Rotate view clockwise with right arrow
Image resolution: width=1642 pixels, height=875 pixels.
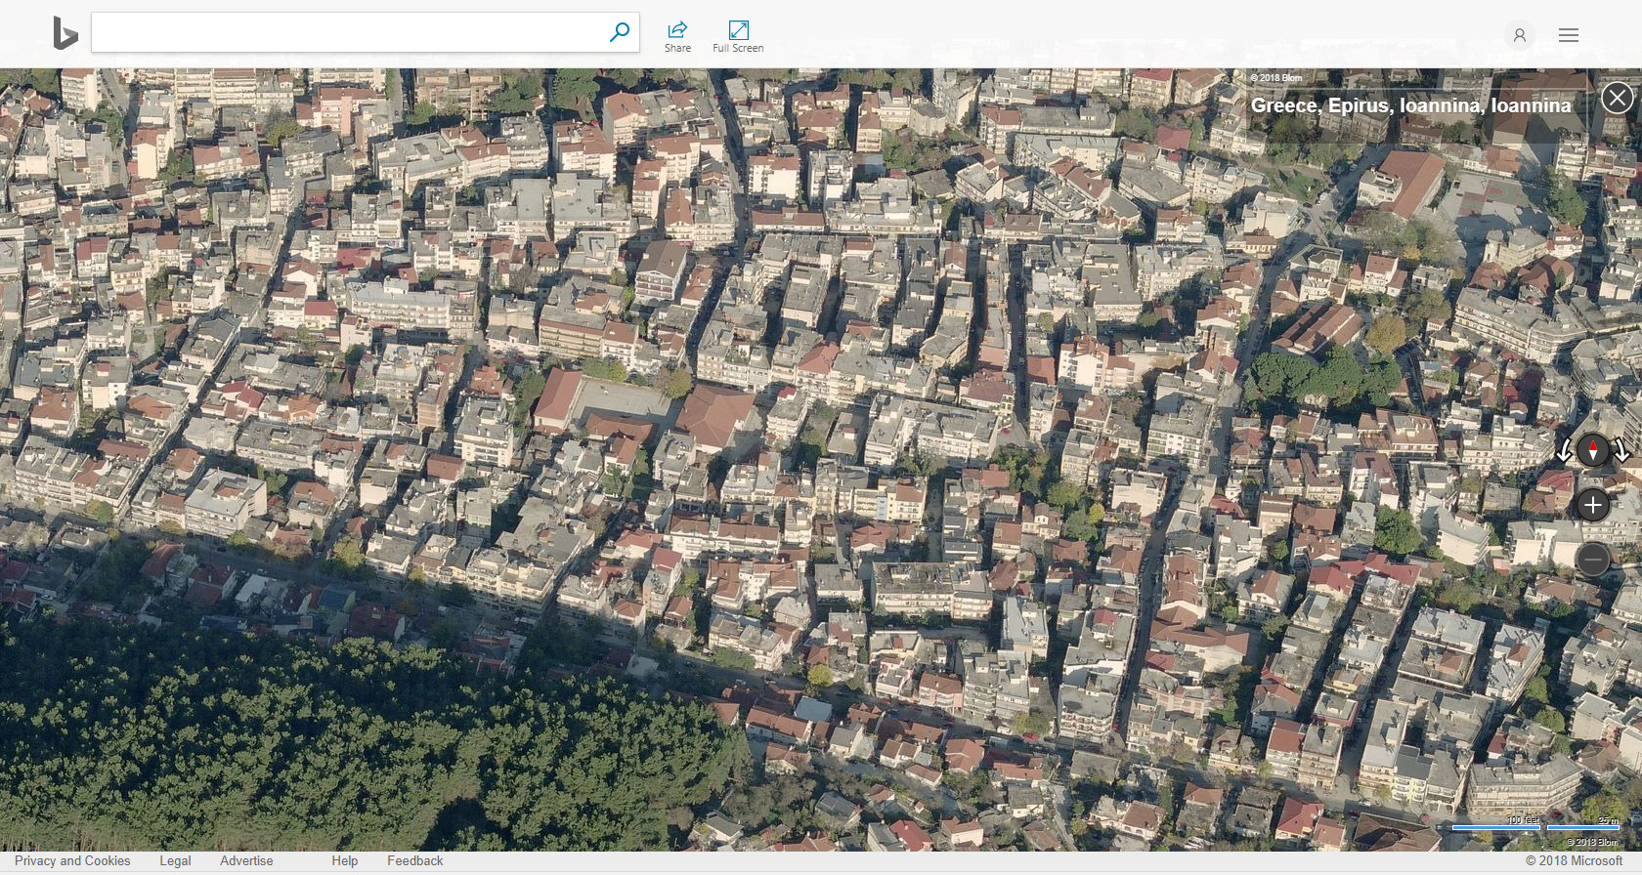click(1621, 450)
